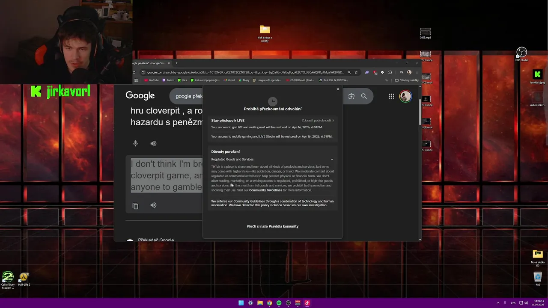Viewport: 548px width, 308px height.
Task: Select the Nová složka (2) desktop folder
Action: 538,258
